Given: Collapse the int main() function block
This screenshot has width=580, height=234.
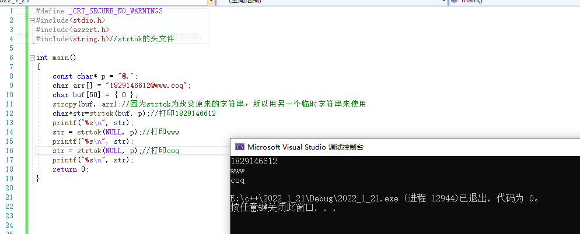Looking at the screenshot, I should coord(32,58).
